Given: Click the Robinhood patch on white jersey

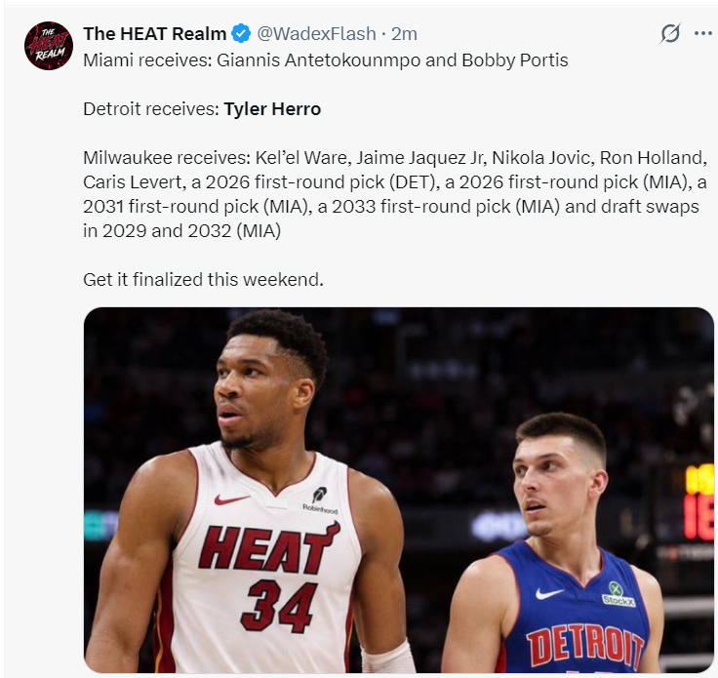Looking at the screenshot, I should (320, 500).
